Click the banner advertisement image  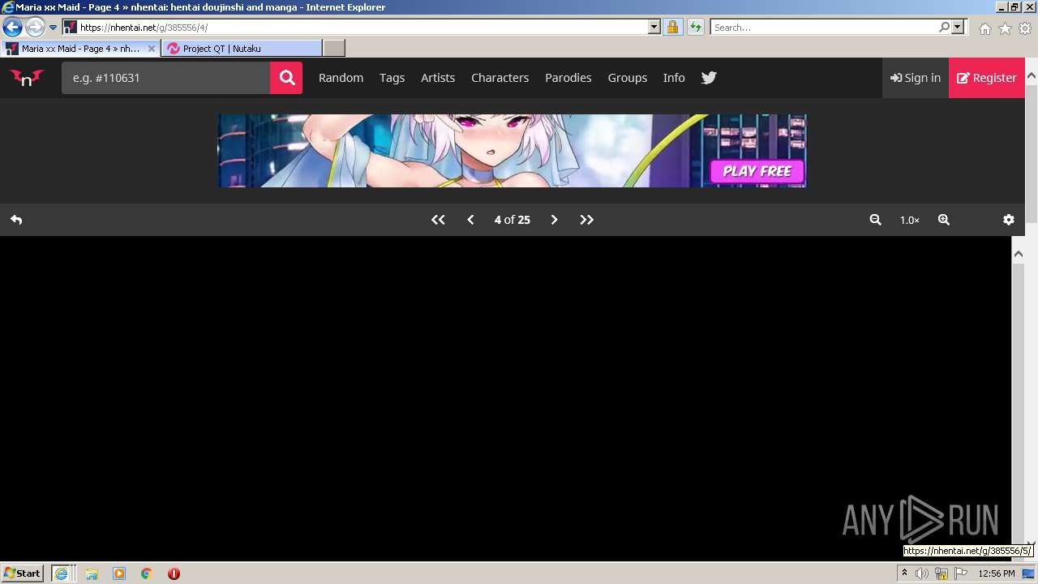[512, 151]
